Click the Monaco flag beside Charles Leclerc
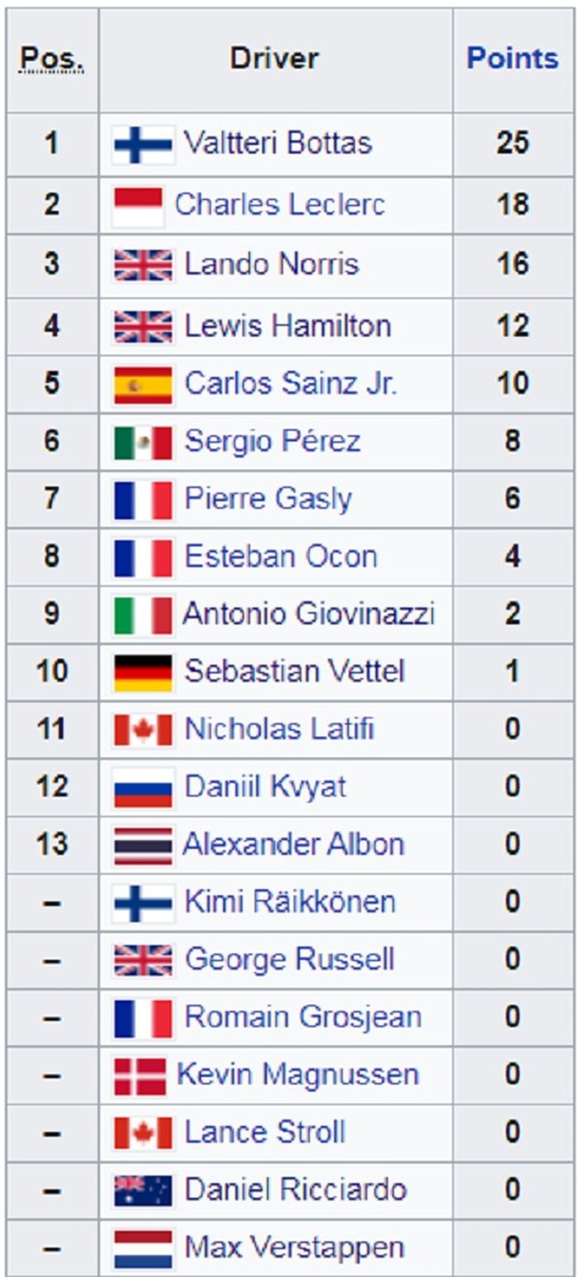Screen dimensions: 578x1277 138,206
